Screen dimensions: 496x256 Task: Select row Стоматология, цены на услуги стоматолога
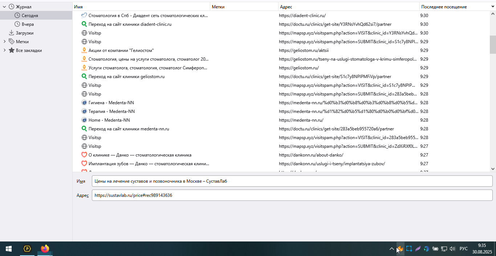point(281,59)
